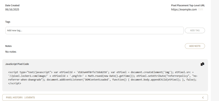Click the No notes text

11,52
